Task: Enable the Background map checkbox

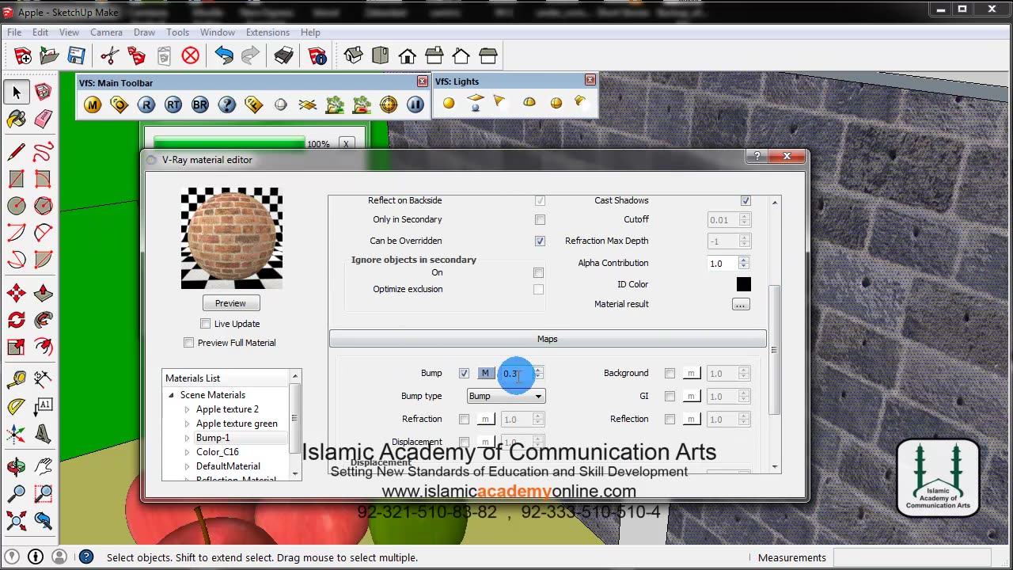Action: coord(670,373)
